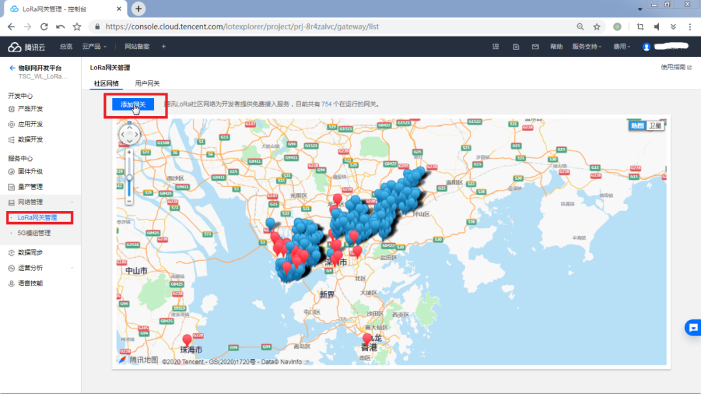
Task: Click the plus icon next to 网站备案
Action: [164, 47]
